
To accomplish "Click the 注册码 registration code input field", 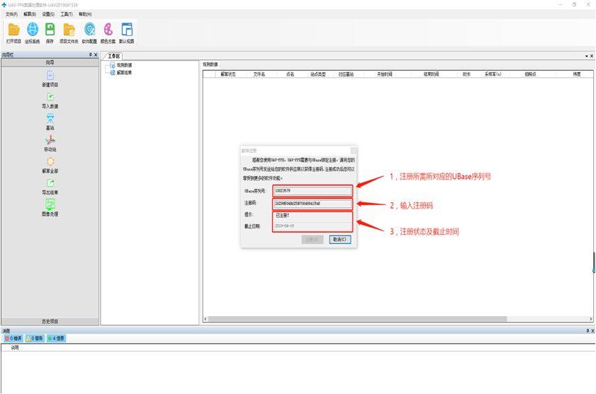I will coord(312,204).
